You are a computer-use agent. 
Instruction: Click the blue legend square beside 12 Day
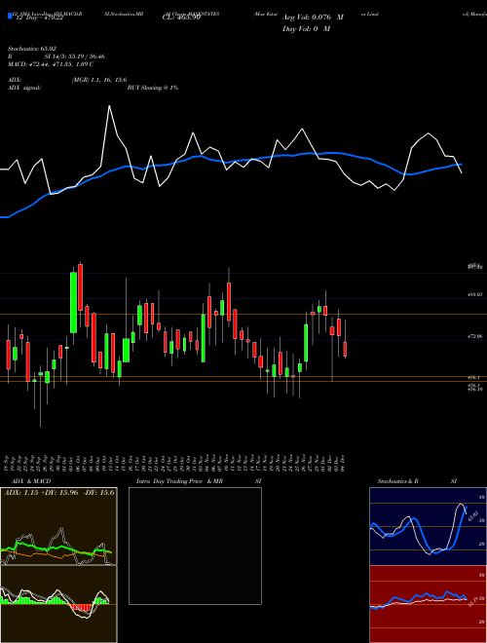11,17
